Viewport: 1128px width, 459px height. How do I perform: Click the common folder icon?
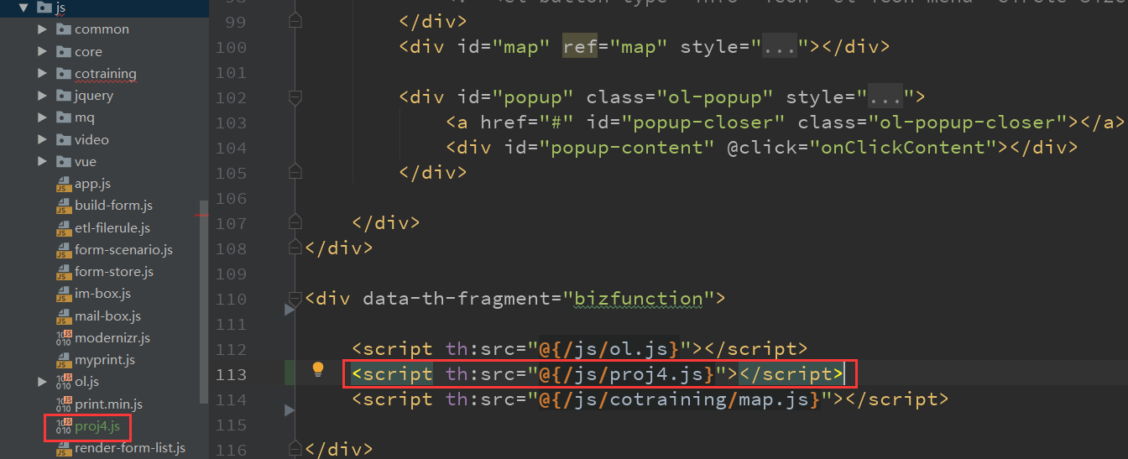coord(64,29)
